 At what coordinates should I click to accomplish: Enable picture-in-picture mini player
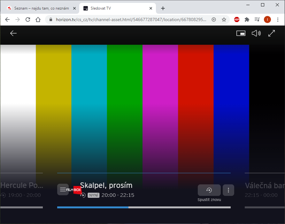point(241,33)
